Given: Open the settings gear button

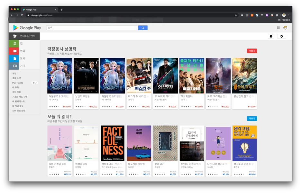Looking at the screenshot, I should pos(282,36).
